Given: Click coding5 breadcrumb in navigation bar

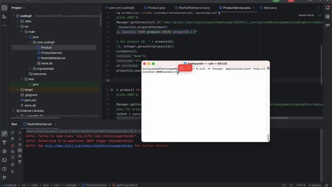Looking at the screenshot, I should 9,185.
